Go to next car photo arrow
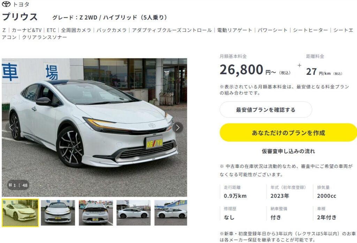Screen dimensions: 357x243 coord(177,128)
